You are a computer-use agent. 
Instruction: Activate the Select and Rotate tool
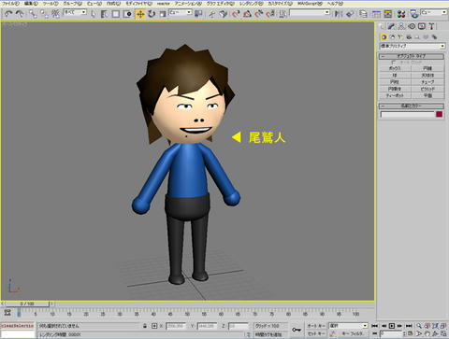click(152, 14)
